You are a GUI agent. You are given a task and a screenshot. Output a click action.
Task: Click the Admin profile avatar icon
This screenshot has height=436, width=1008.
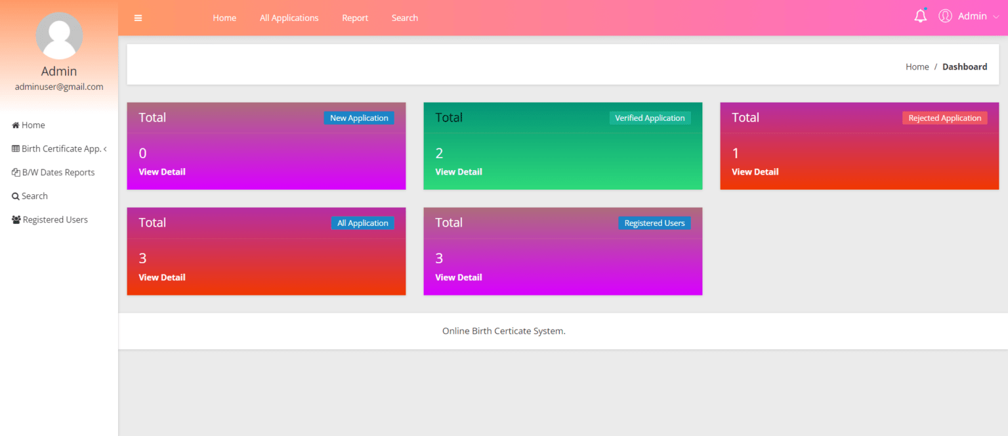(945, 16)
